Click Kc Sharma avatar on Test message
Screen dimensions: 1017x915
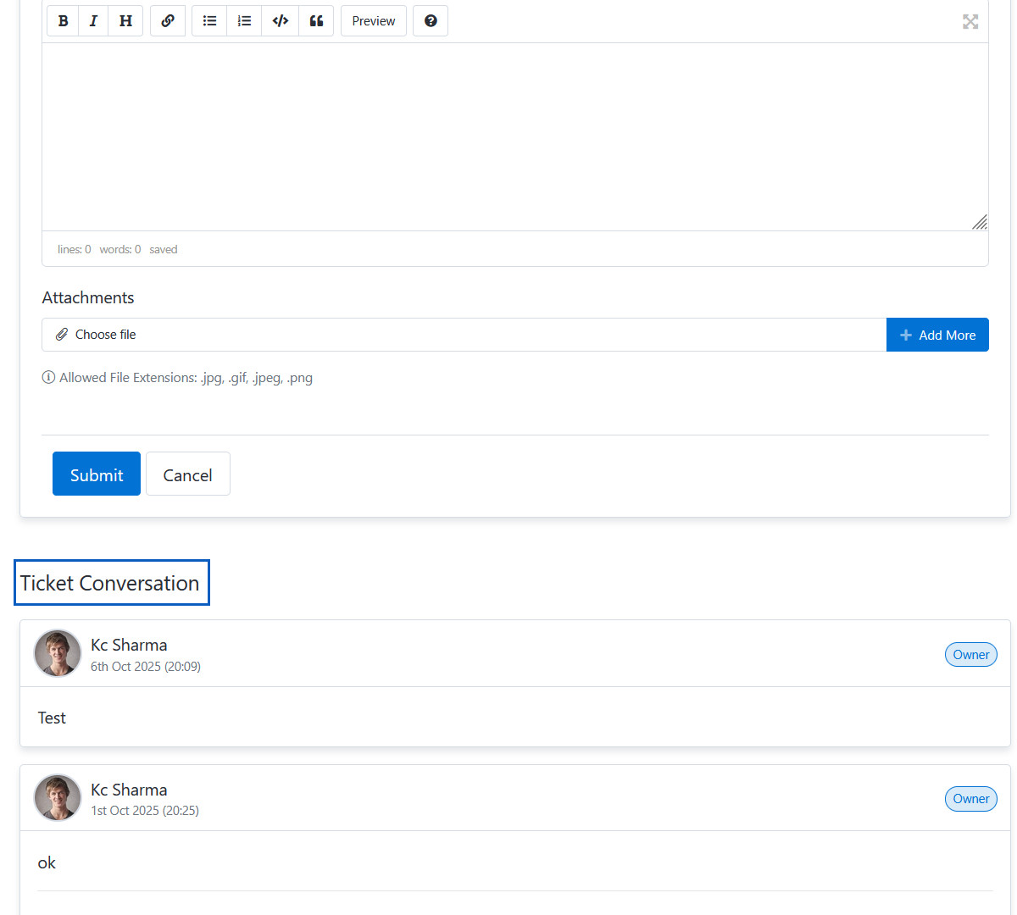coord(58,653)
